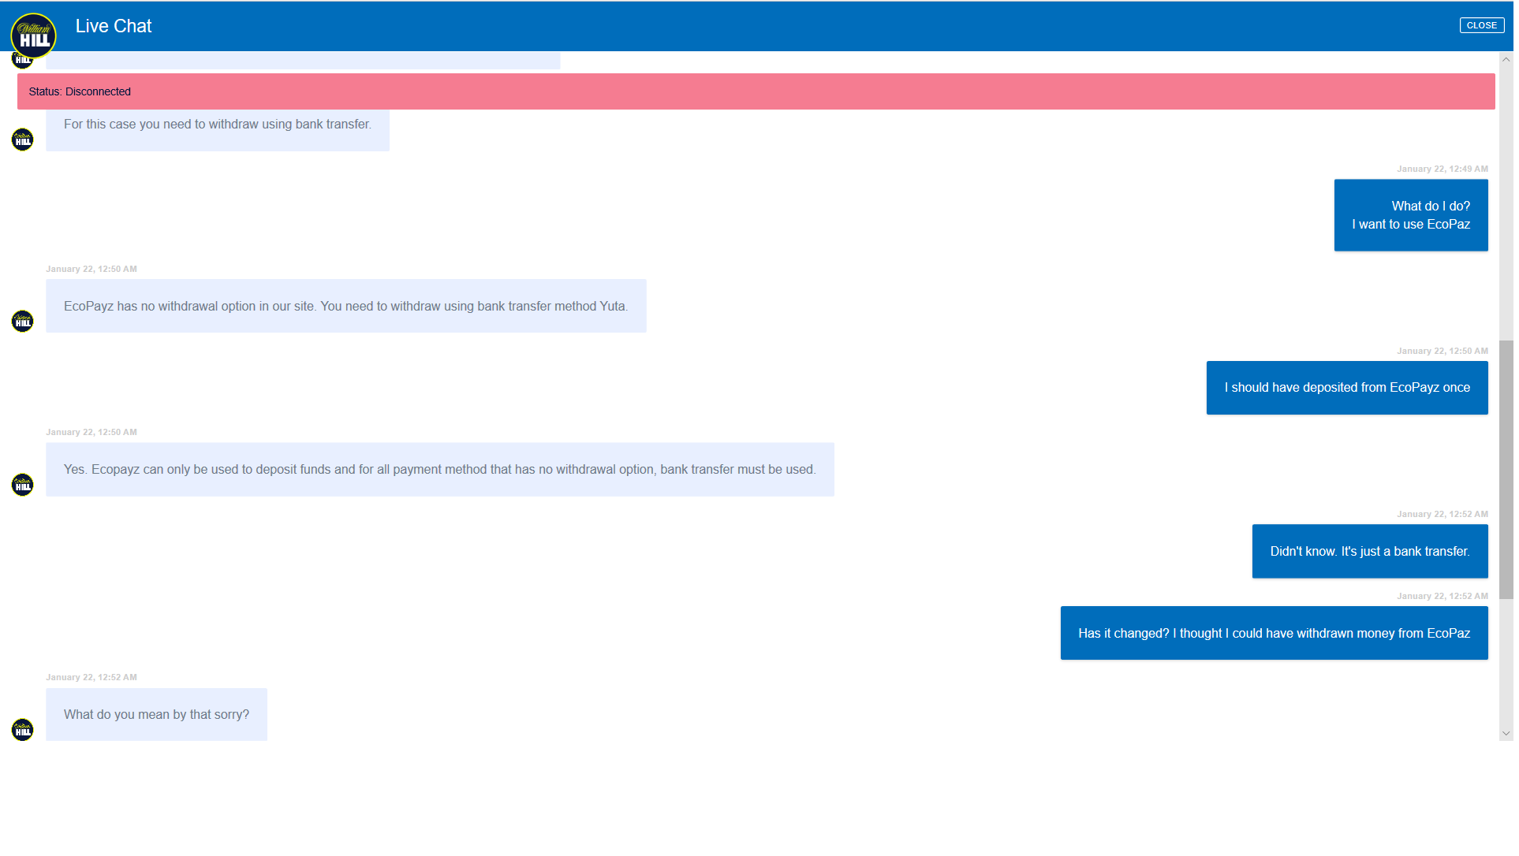Screen dimensions: 1519x856
Task: Click agent avatar next to EcoPayz withdrawal message
Action: [x=23, y=322]
